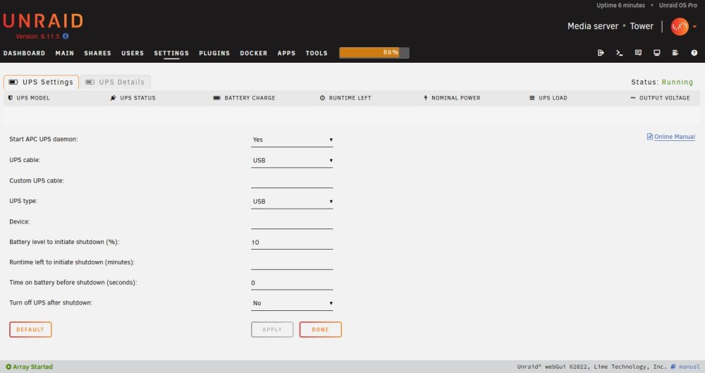Click the manual book icon in the footer

pos(673,367)
